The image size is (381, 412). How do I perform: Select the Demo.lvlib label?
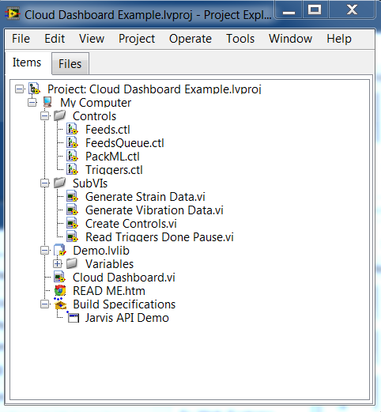coord(101,251)
